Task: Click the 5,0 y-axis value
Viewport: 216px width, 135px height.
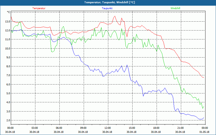Action: (8, 93)
